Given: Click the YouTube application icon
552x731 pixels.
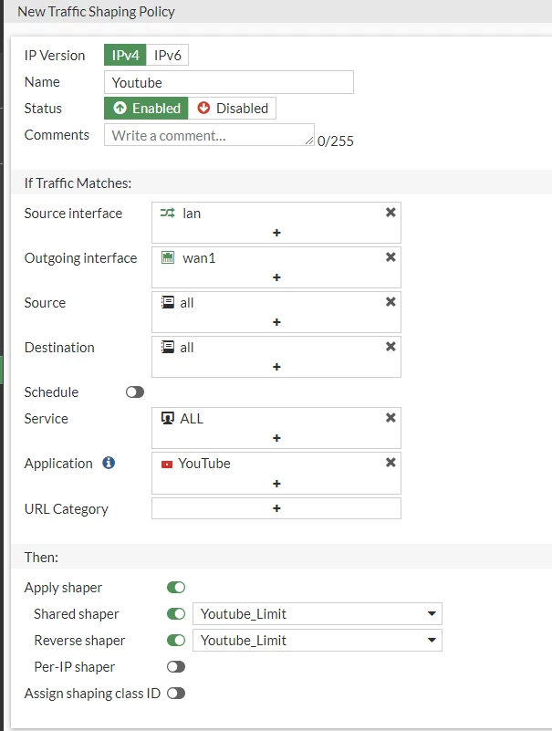Looking at the screenshot, I should pyautogui.click(x=167, y=465).
